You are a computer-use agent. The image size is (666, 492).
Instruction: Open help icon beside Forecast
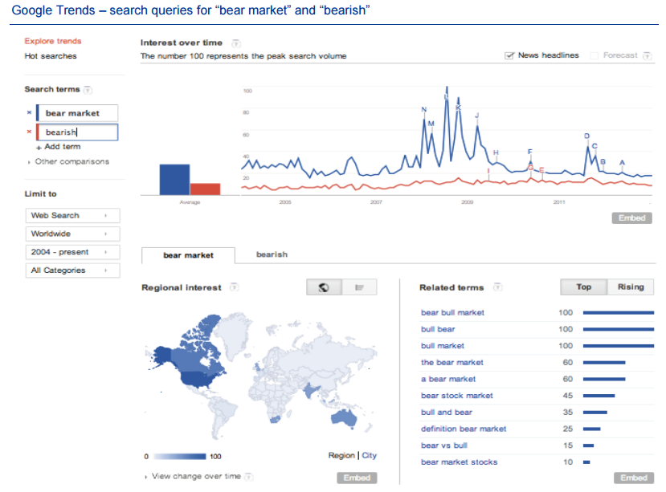pos(647,55)
